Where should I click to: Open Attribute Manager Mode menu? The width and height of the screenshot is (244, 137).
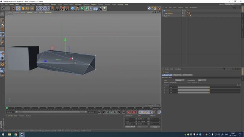click(x=167, y=69)
